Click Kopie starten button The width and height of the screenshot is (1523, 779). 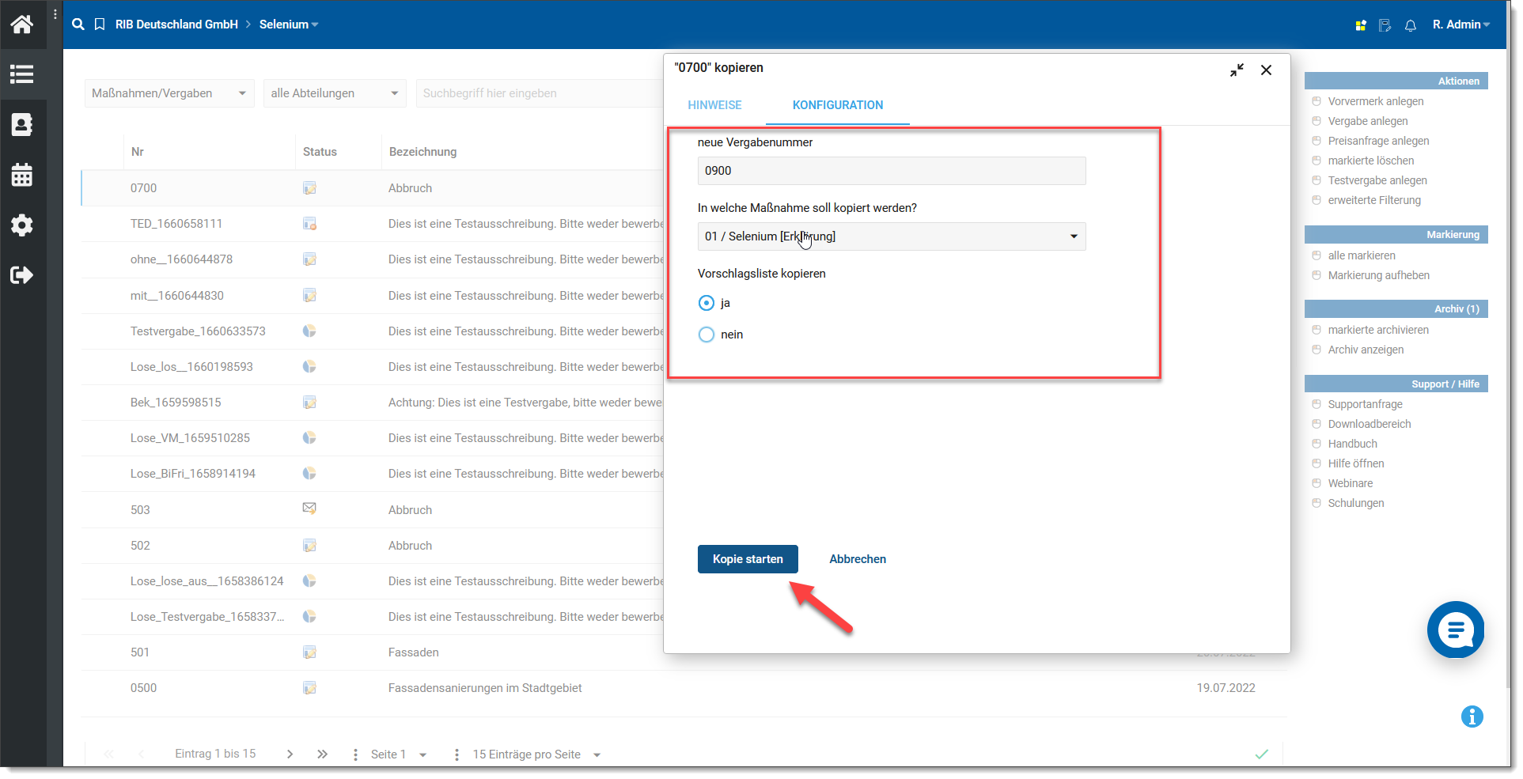tap(748, 559)
